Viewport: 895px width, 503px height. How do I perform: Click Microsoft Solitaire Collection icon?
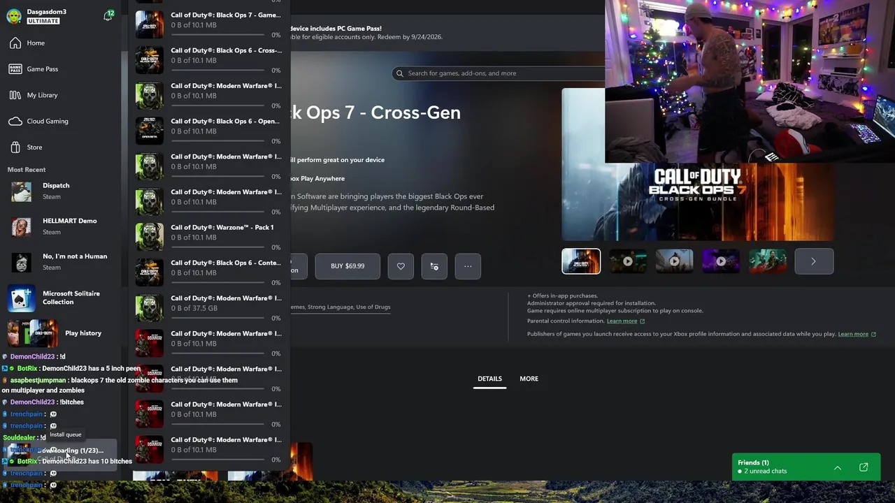[x=21, y=298]
